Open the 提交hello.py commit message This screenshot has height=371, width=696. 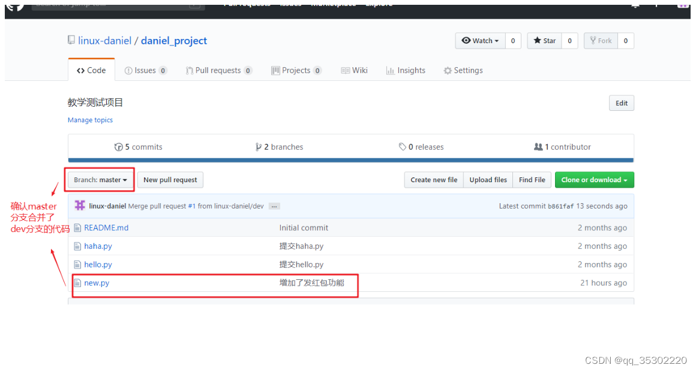click(x=301, y=265)
